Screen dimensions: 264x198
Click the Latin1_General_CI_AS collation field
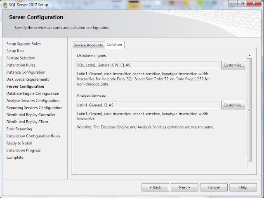[x=148, y=105]
